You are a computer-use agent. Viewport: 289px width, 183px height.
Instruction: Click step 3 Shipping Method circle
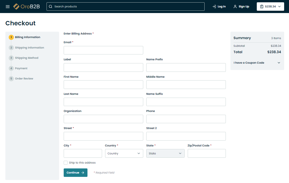tap(11, 58)
